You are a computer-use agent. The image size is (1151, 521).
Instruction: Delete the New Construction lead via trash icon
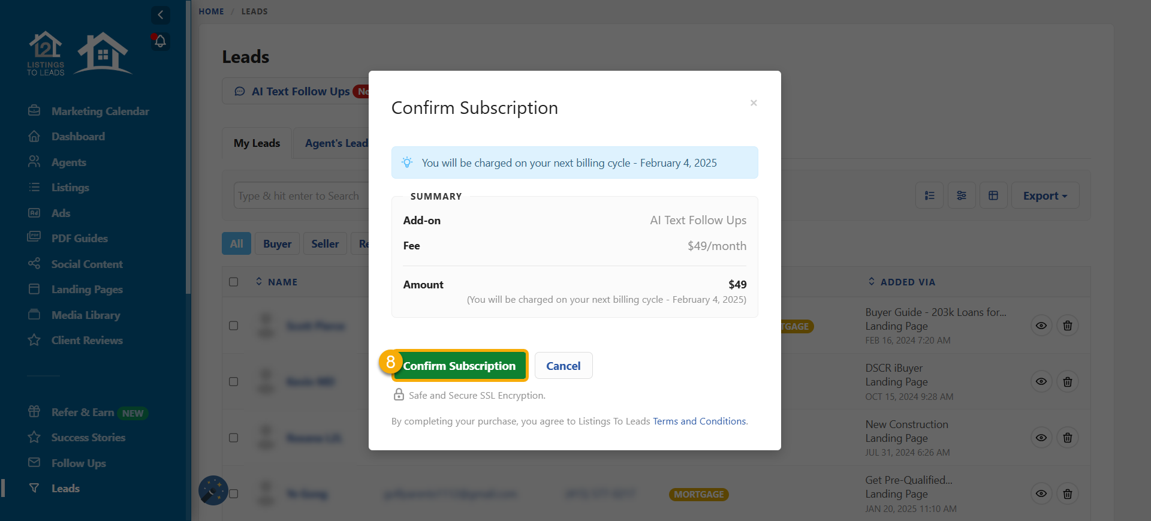click(x=1067, y=438)
